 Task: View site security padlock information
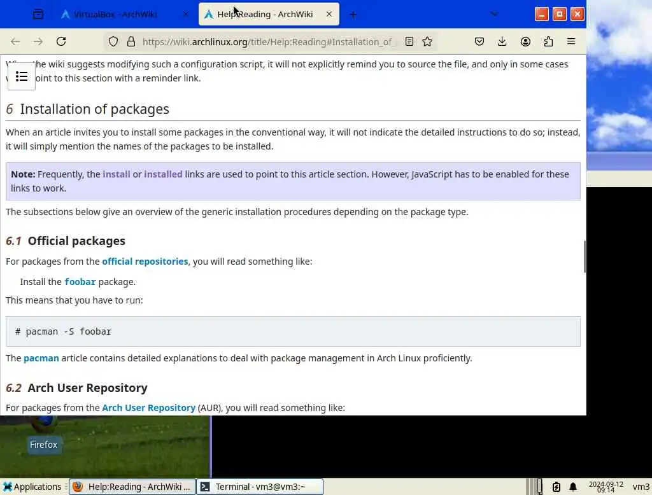click(x=131, y=41)
